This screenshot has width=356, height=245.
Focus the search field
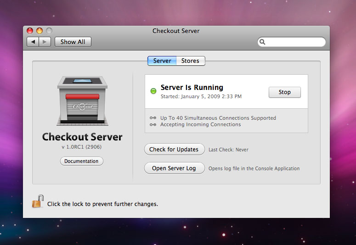292,42
